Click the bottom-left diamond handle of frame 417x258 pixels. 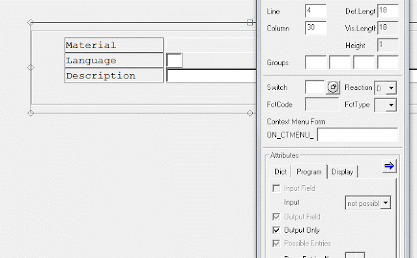tap(31, 113)
